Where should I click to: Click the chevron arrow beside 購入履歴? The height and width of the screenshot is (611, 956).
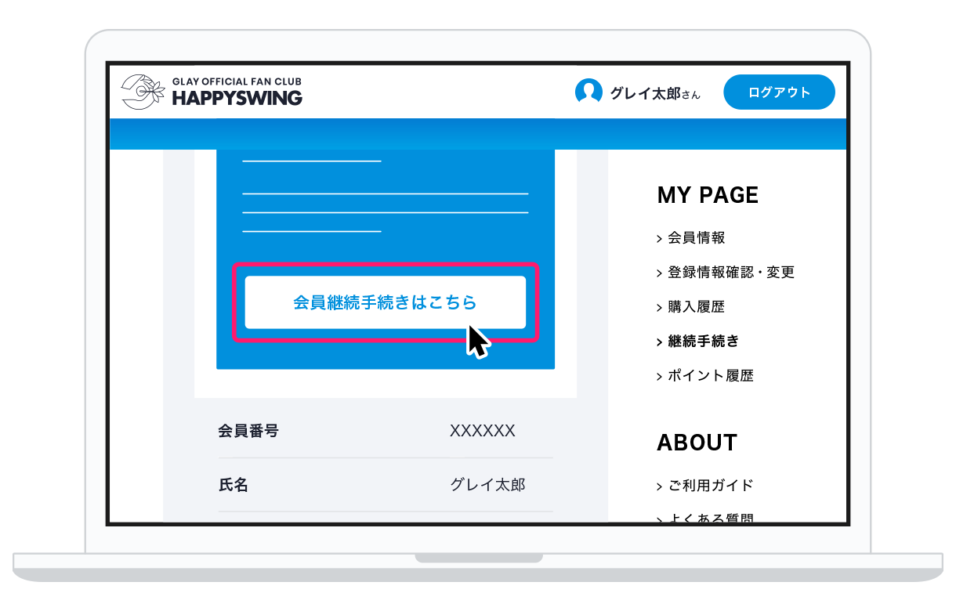(660, 308)
